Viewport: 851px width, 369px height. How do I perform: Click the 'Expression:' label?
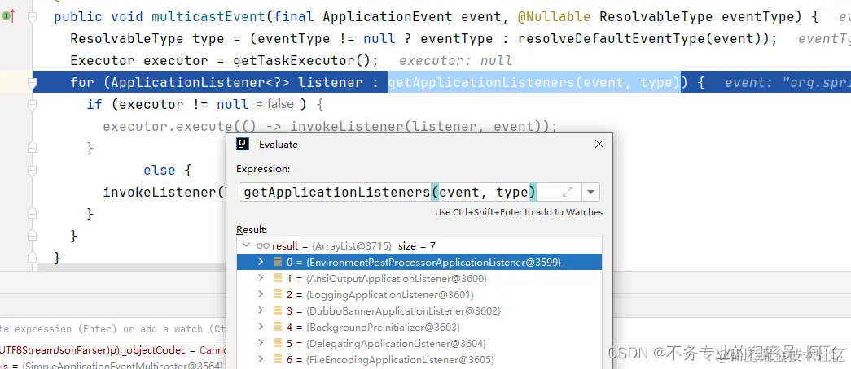[263, 169]
